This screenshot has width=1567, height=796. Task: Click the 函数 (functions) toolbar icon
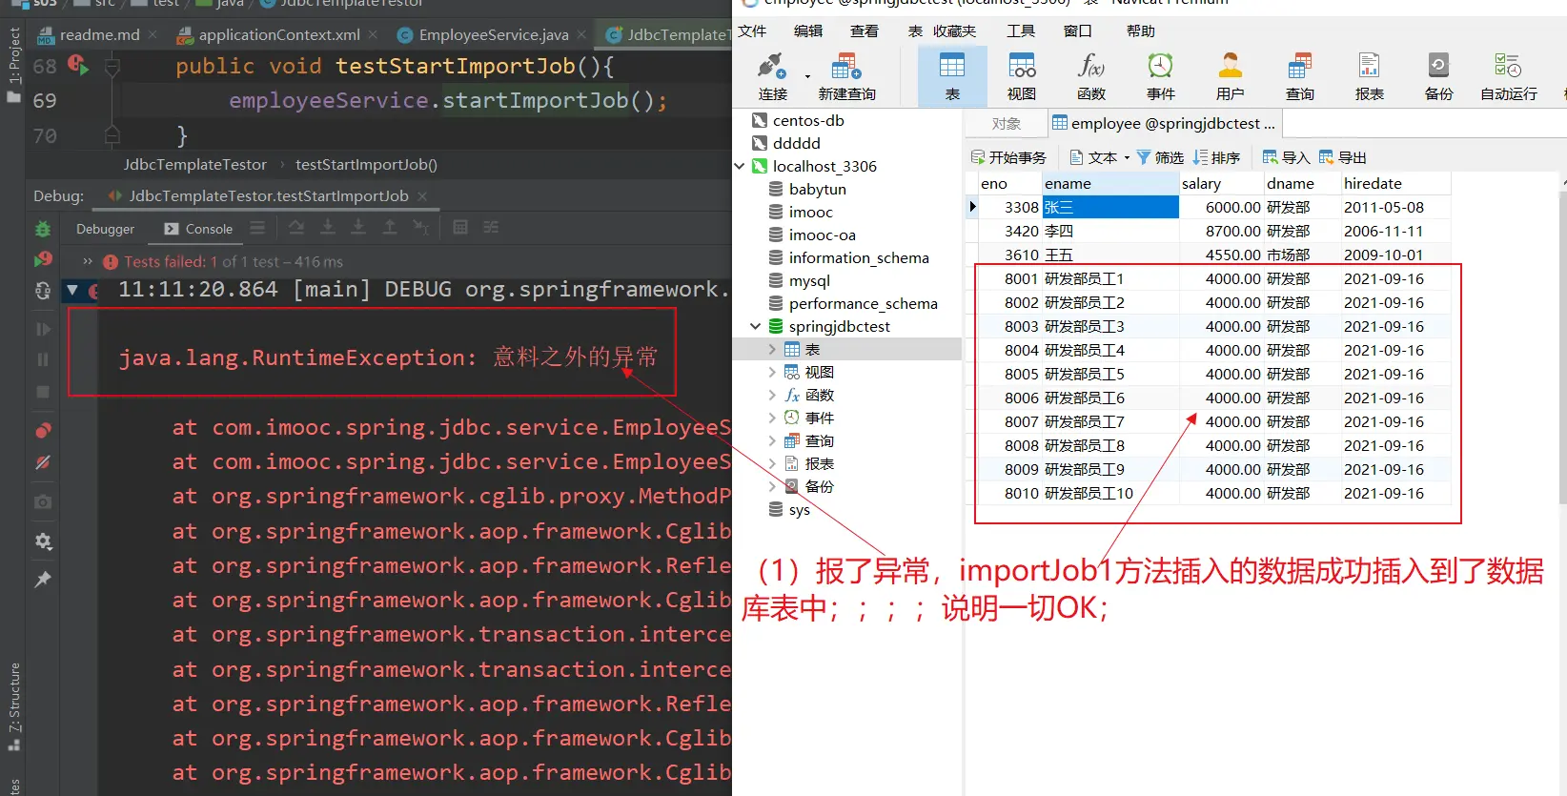pyautogui.click(x=1091, y=76)
